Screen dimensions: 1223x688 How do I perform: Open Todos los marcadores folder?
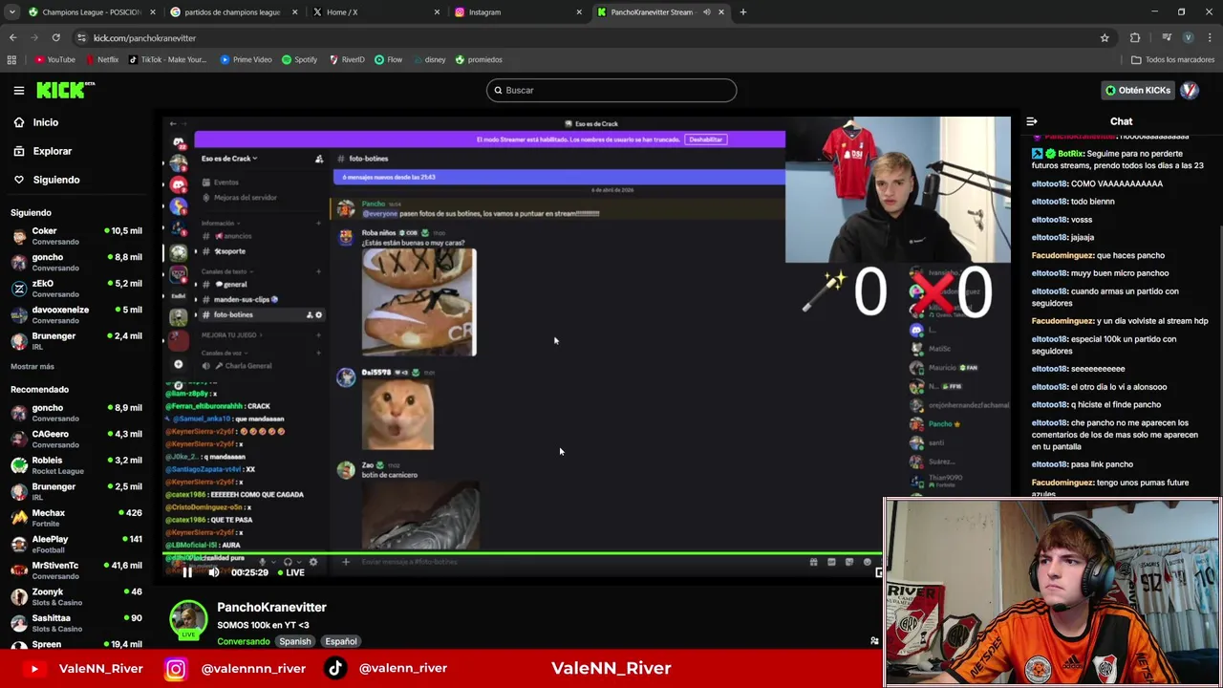click(x=1172, y=59)
